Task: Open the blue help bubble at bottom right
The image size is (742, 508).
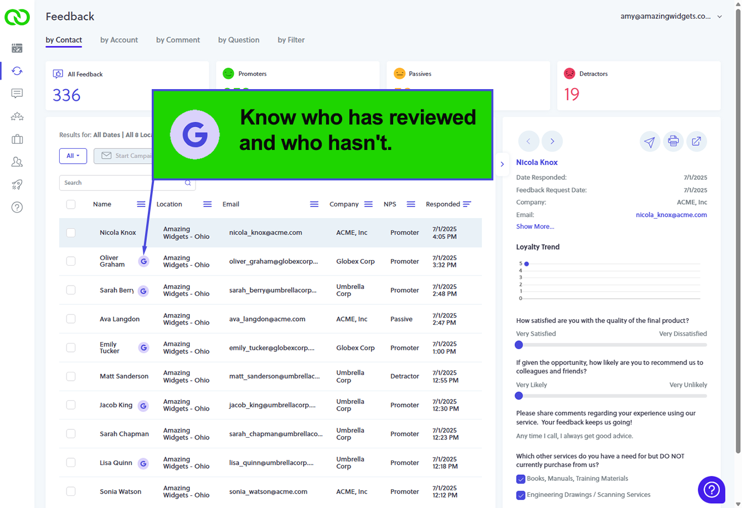Action: pos(712,490)
